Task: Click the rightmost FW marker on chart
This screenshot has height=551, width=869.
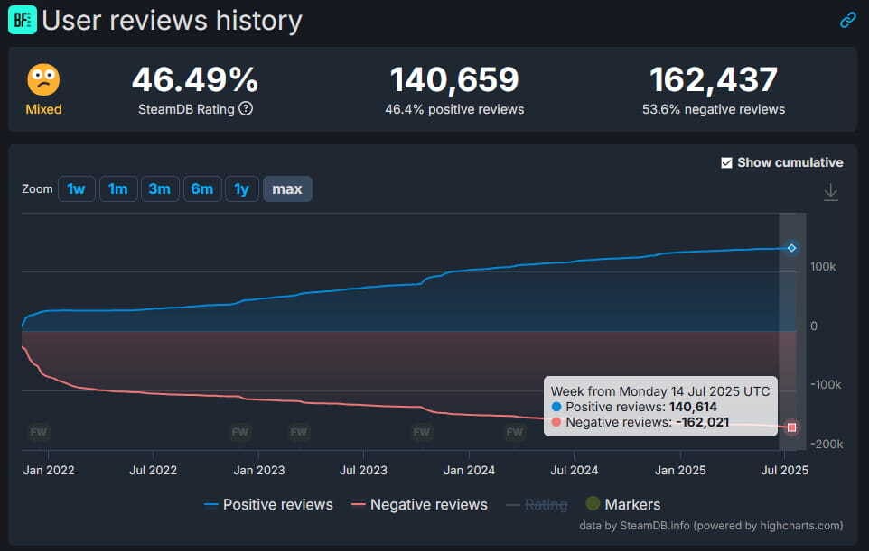Action: [514, 433]
